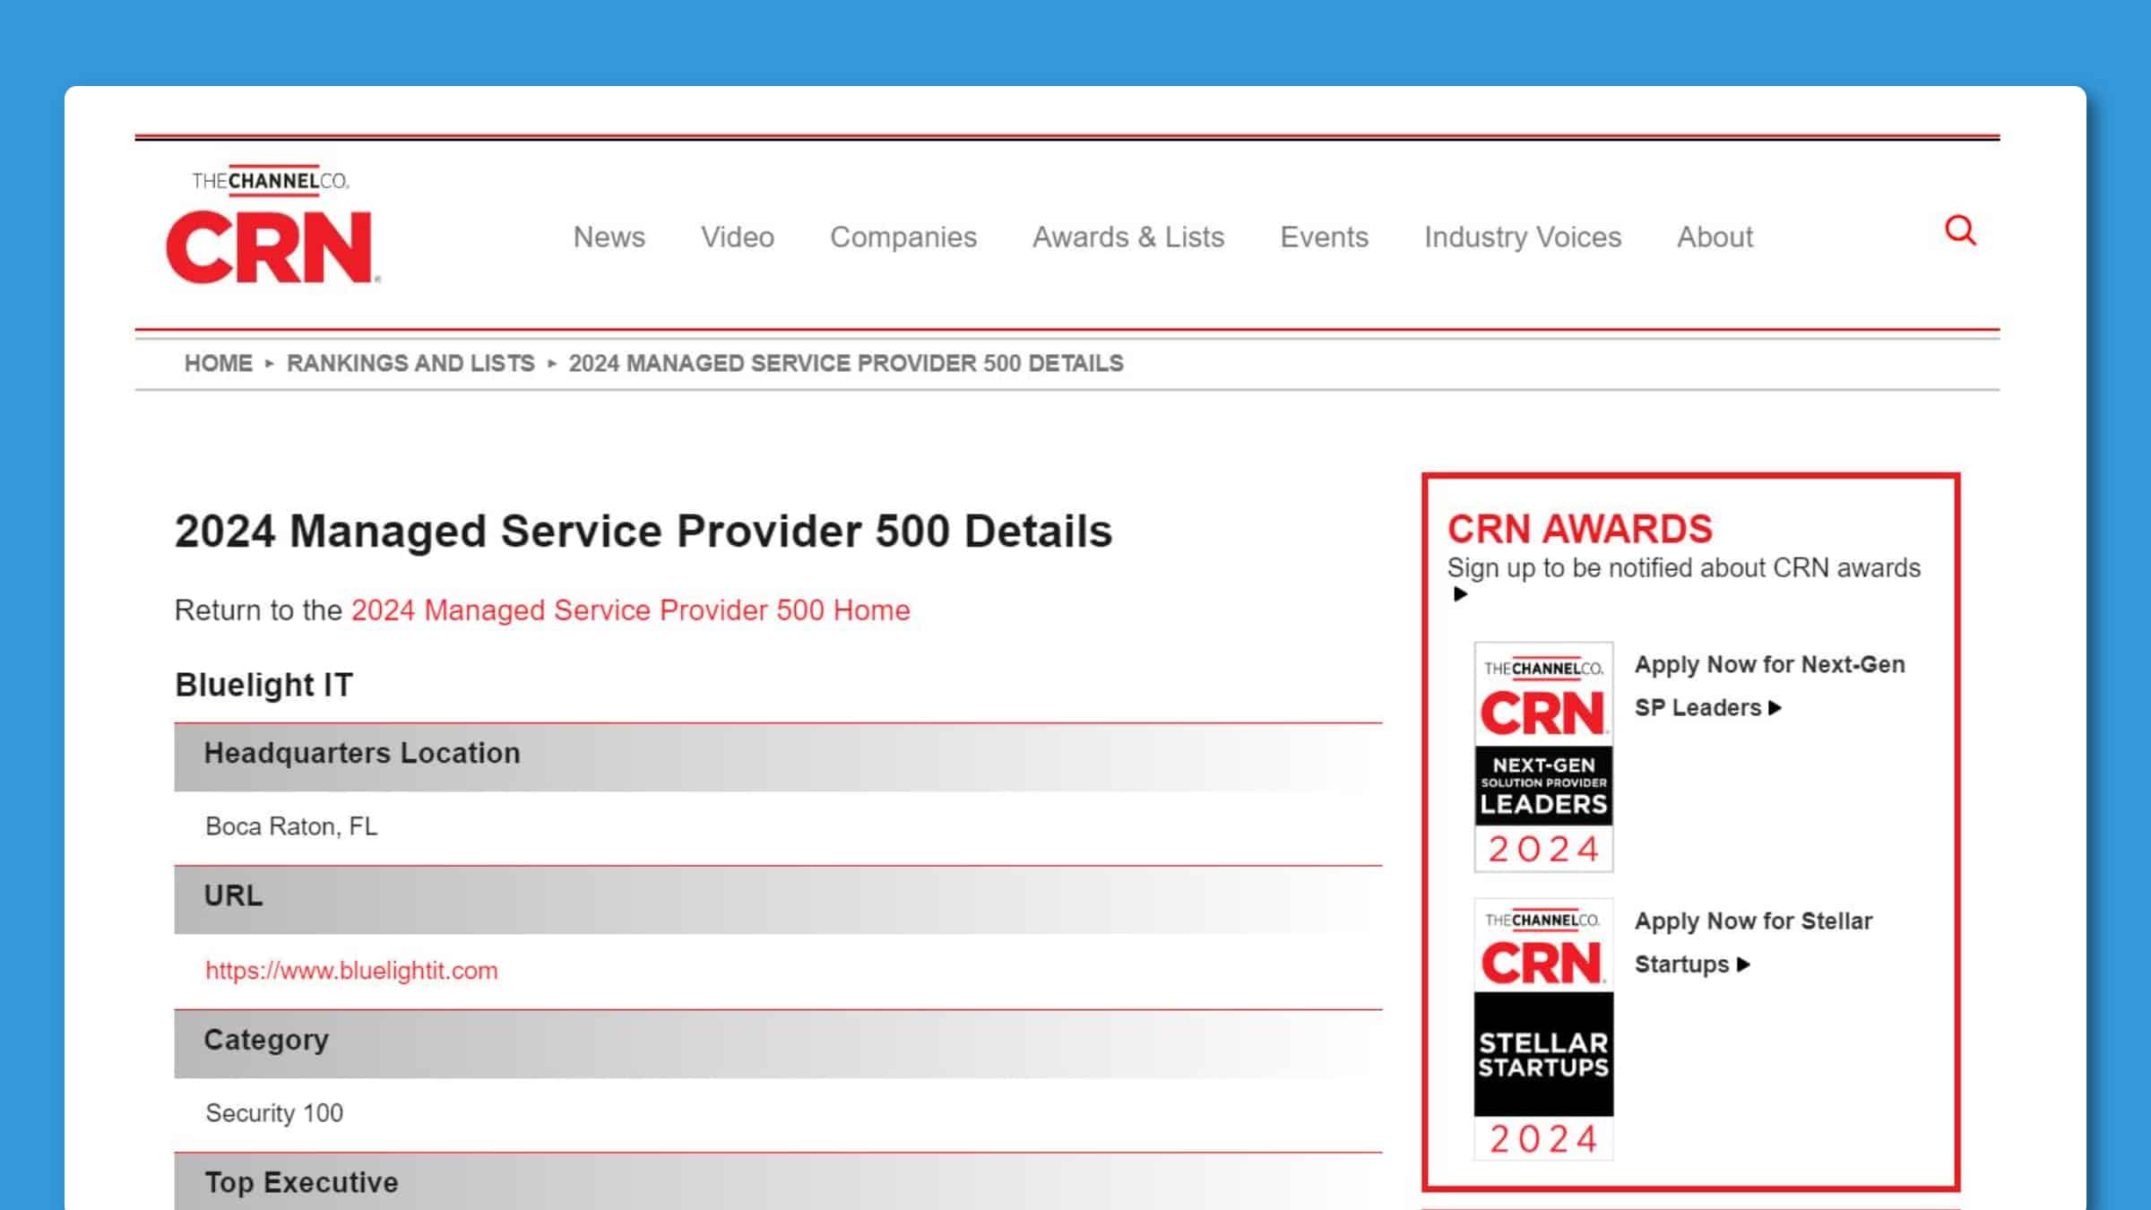Screen dimensions: 2151x1210
Task: Open the Events menu item
Action: 1324,237
